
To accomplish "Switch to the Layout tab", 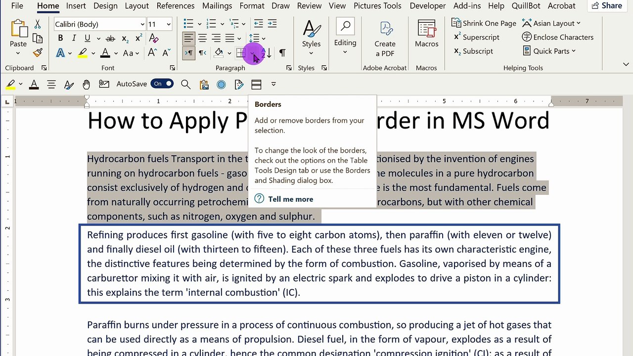I will point(136,6).
